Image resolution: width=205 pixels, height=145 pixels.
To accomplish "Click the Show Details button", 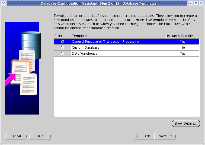I will (186, 124).
